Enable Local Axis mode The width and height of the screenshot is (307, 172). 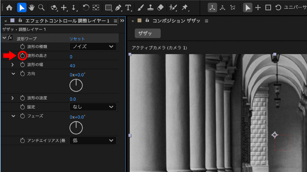[212, 8]
